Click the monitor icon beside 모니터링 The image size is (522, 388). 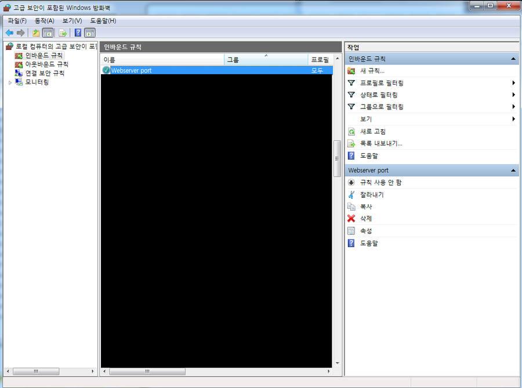pos(19,82)
